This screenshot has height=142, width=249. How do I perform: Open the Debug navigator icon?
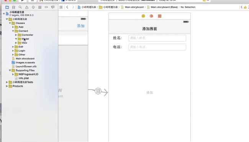40,7
